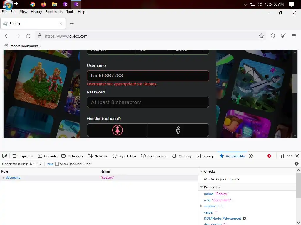Open the browser hamburger menu
The image size is (301, 225).
point(294,36)
